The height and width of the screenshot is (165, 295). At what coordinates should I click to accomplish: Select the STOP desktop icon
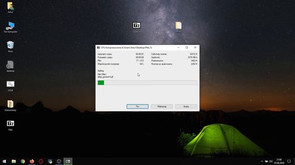pyautogui.click(x=10, y=86)
